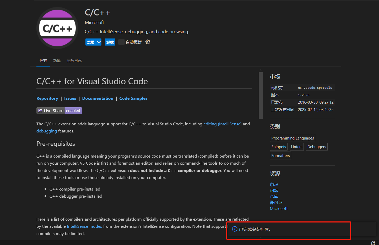Click the extension description about IntelliSense, debugging
379x245 pixels.
(x=137, y=32)
